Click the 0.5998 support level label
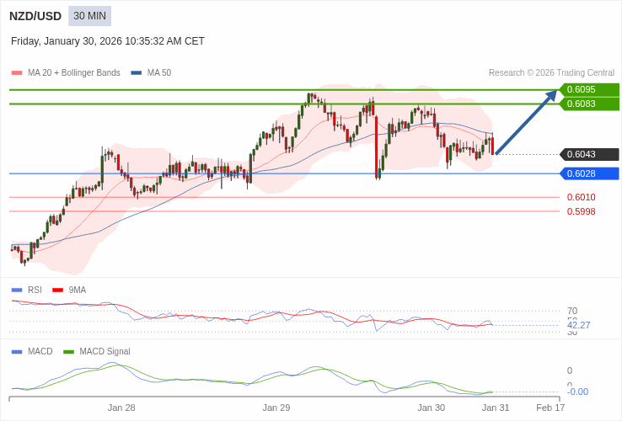This screenshot has height=421, width=622. (581, 211)
